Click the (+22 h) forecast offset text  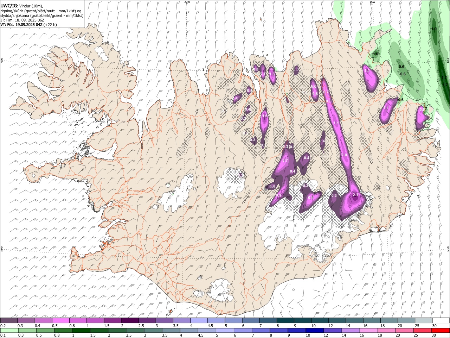(x=50, y=25)
